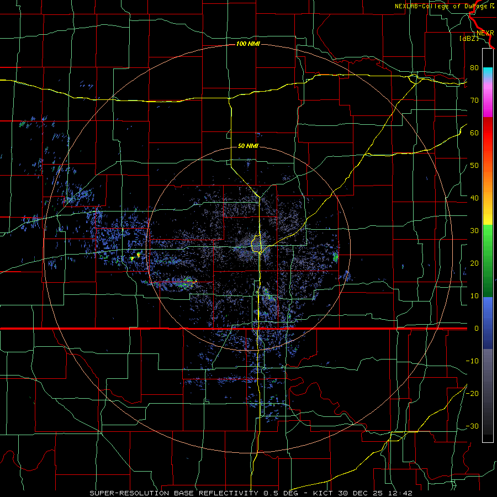Click the "12:42" timestamp in the caption

point(401,493)
